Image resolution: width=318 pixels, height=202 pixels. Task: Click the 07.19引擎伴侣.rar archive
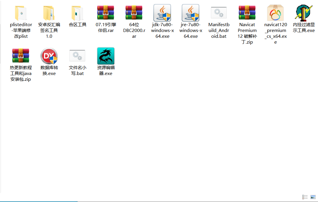coord(106,13)
